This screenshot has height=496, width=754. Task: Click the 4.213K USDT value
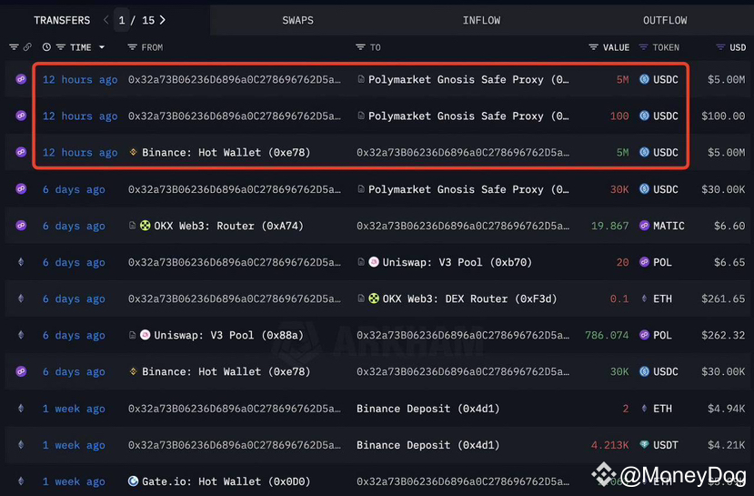(609, 445)
